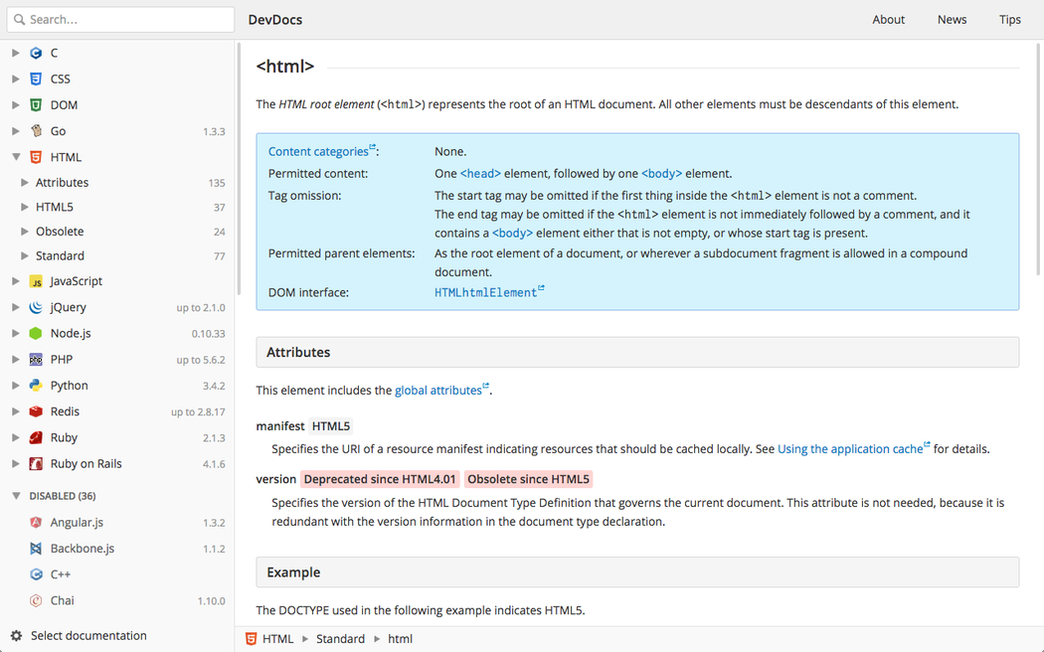Expand the Attributes subsection

pos(25,183)
